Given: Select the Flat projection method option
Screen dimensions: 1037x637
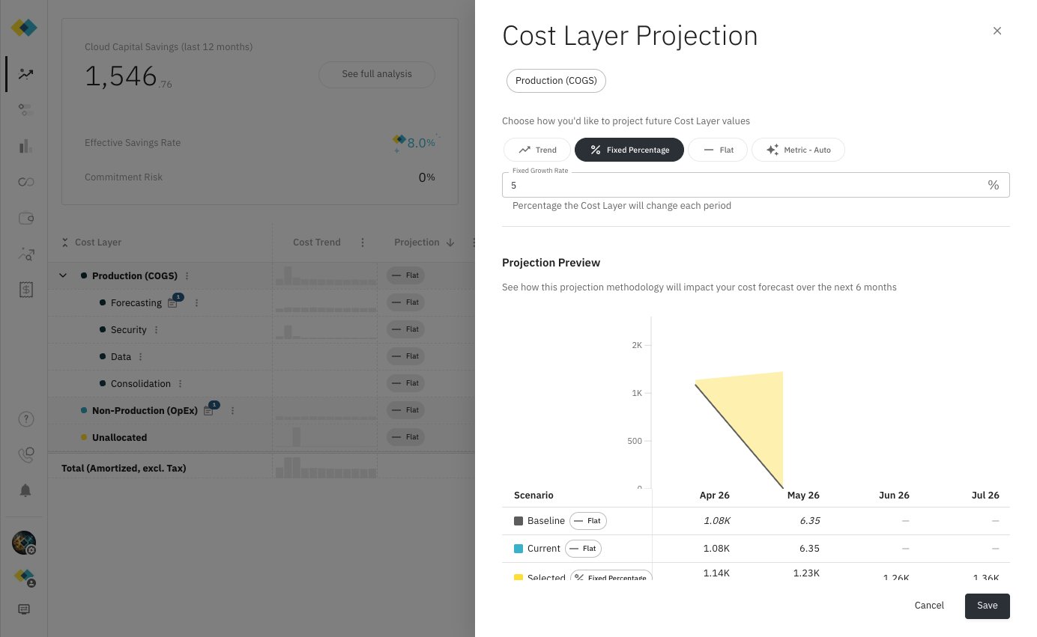Looking at the screenshot, I should pos(718,150).
